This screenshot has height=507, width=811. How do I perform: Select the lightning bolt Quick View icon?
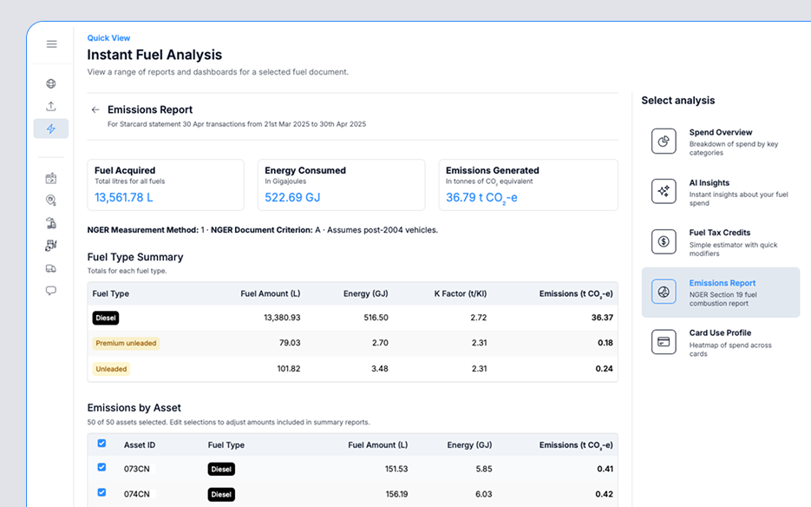[x=51, y=128]
